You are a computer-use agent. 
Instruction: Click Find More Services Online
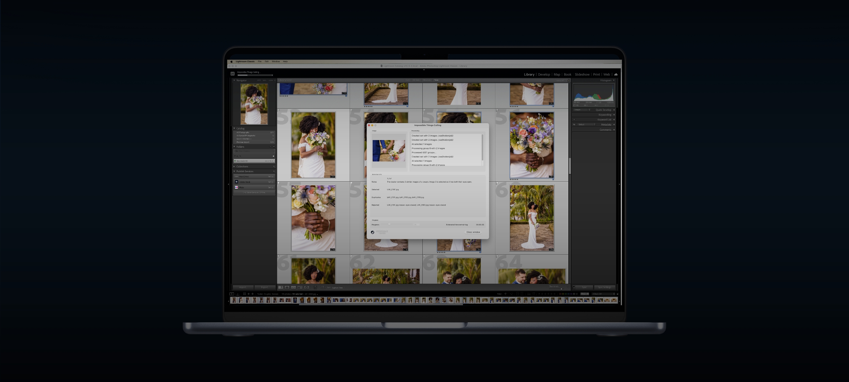tap(254, 193)
